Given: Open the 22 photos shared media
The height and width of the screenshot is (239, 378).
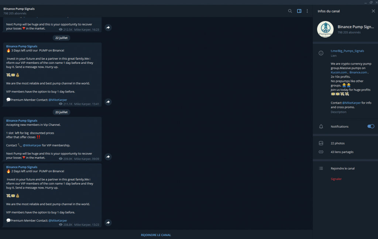Looking at the screenshot, I should [x=337, y=143].
